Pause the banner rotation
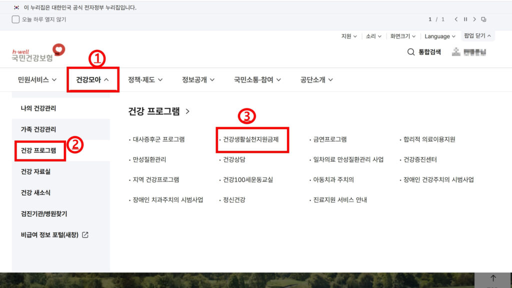Viewport: 512px width, 288px height. 465,19
